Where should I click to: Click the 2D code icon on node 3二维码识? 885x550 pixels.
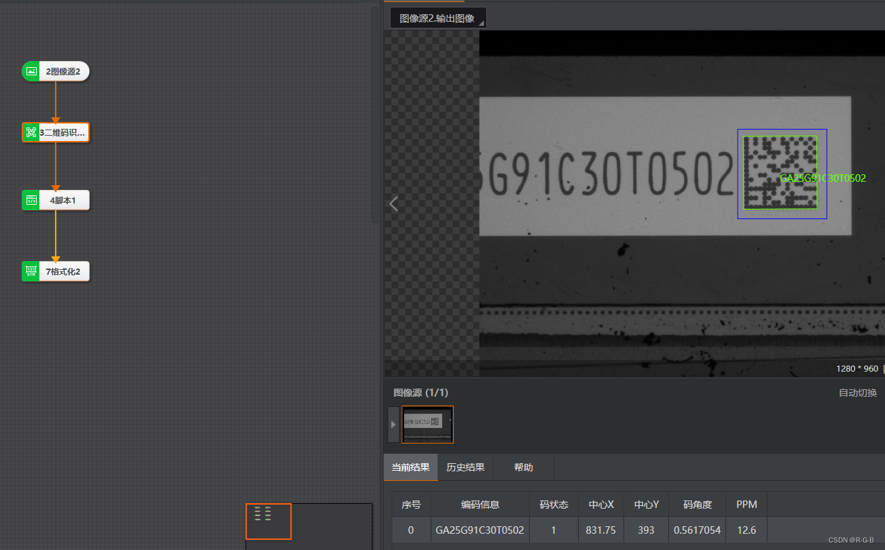[x=31, y=132]
